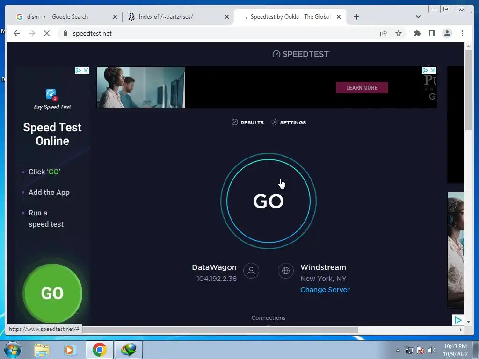Close the Index of /~dartz/isos/ tab

(x=227, y=17)
